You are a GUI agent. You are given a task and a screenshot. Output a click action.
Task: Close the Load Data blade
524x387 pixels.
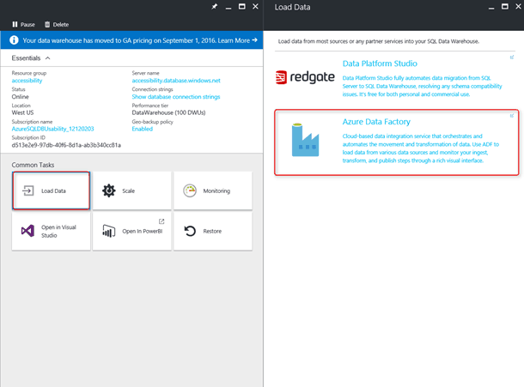518,7
